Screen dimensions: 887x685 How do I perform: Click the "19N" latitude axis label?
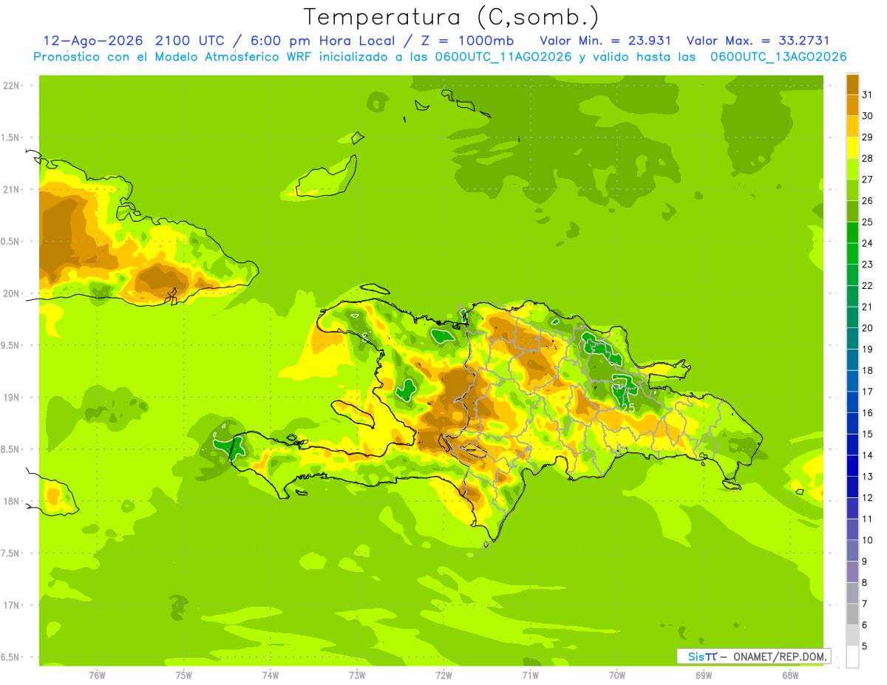(12, 398)
